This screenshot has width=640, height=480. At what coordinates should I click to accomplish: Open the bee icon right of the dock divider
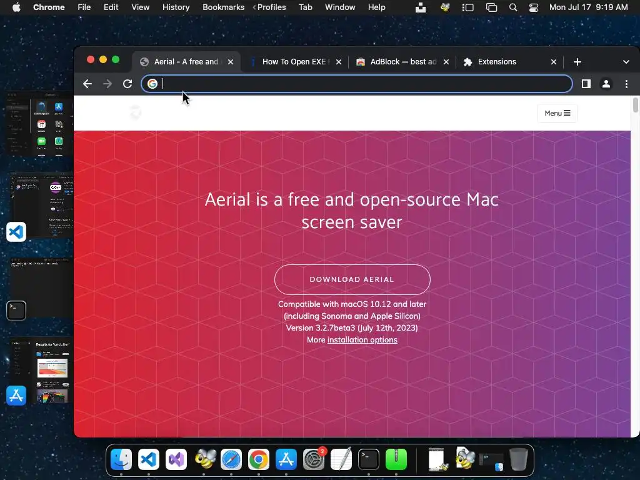pyautogui.click(x=465, y=459)
